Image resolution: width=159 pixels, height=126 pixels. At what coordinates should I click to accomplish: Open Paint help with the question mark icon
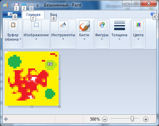(x=153, y=14)
